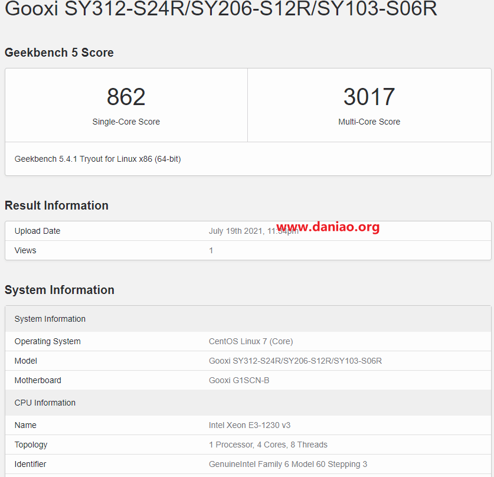Click the 'Views' row label
The width and height of the screenshot is (494, 477).
[x=25, y=250]
